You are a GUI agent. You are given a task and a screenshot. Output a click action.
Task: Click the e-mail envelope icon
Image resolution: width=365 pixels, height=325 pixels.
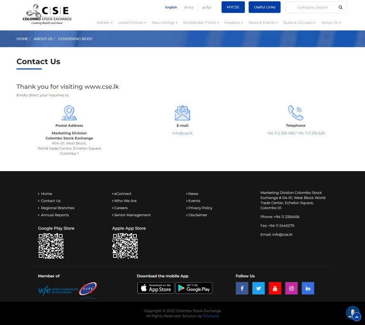click(x=182, y=113)
